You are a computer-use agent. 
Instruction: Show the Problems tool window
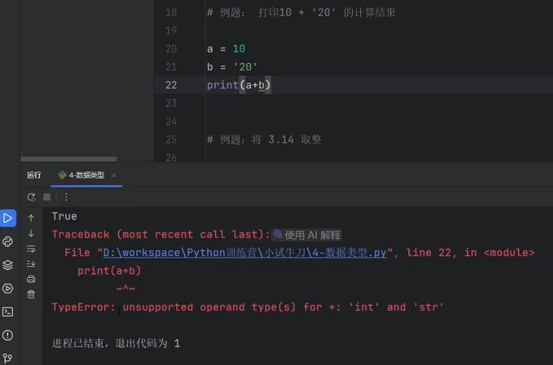(7, 335)
